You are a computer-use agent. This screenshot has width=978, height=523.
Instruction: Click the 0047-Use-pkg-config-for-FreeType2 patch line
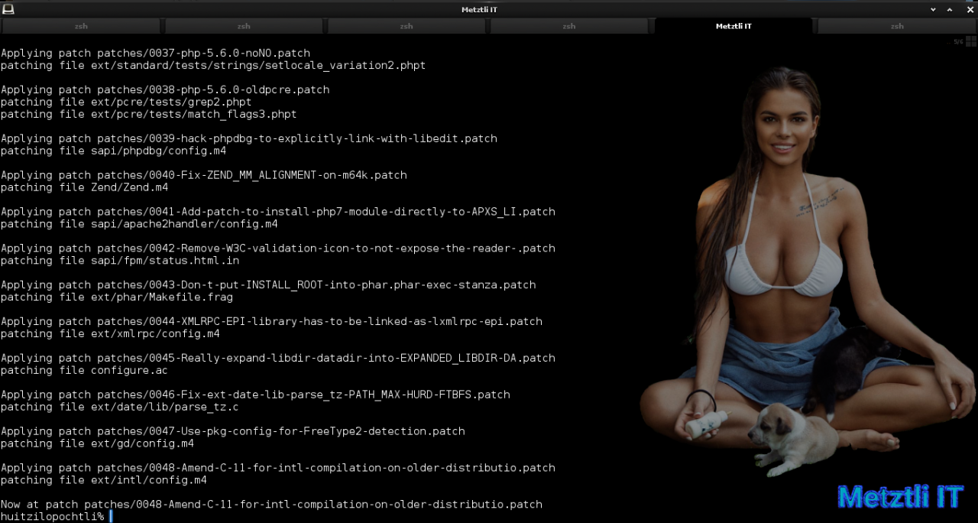click(x=233, y=433)
